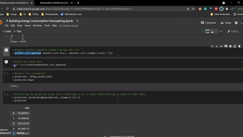Open the Edit menu

[13, 25]
